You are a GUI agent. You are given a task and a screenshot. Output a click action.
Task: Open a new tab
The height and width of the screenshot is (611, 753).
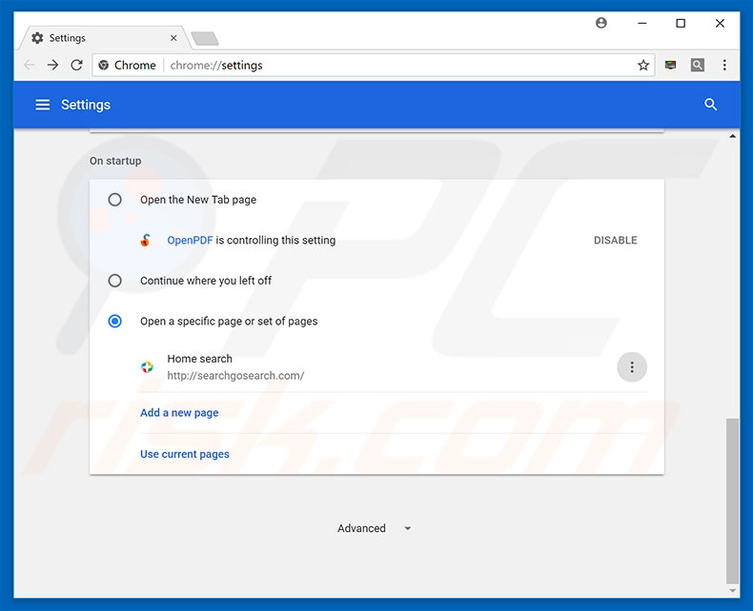pyautogui.click(x=204, y=39)
